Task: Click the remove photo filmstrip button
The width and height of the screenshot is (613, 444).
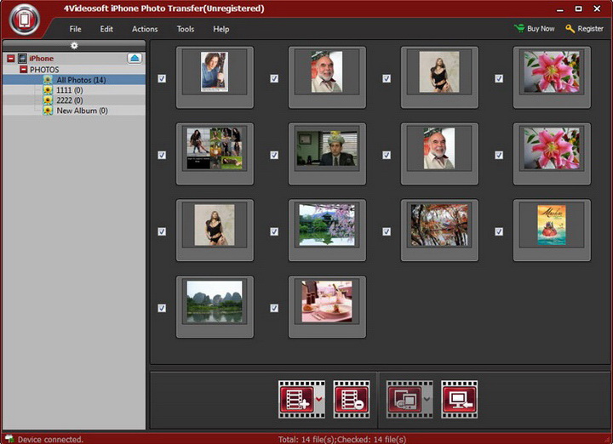Action: (x=352, y=398)
